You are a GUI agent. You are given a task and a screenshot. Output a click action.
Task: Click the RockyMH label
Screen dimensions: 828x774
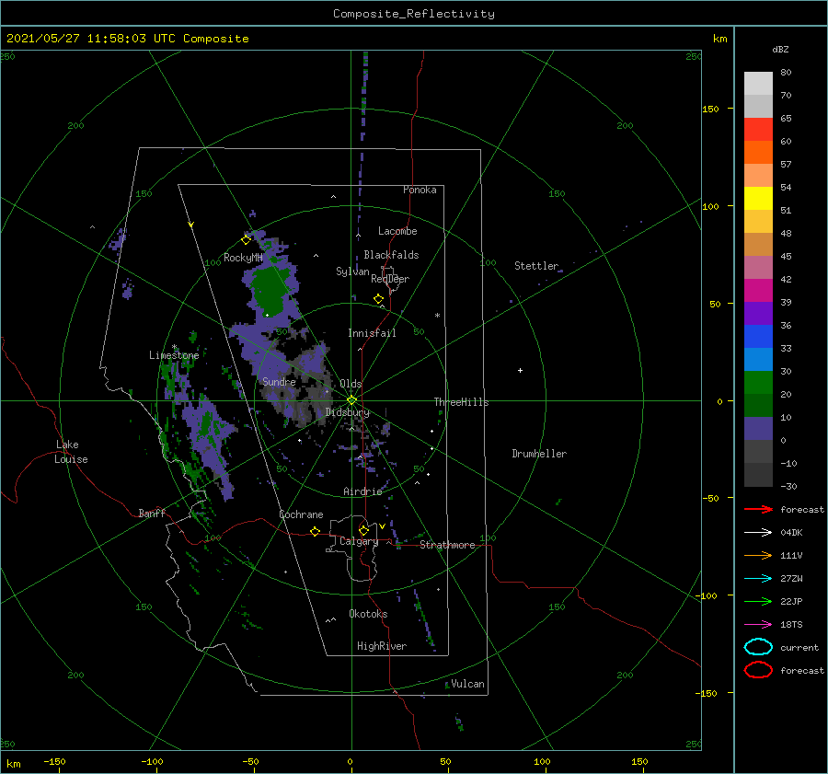[243, 258]
